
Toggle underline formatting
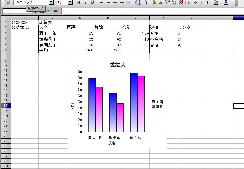pyautogui.click(x=92, y=3)
